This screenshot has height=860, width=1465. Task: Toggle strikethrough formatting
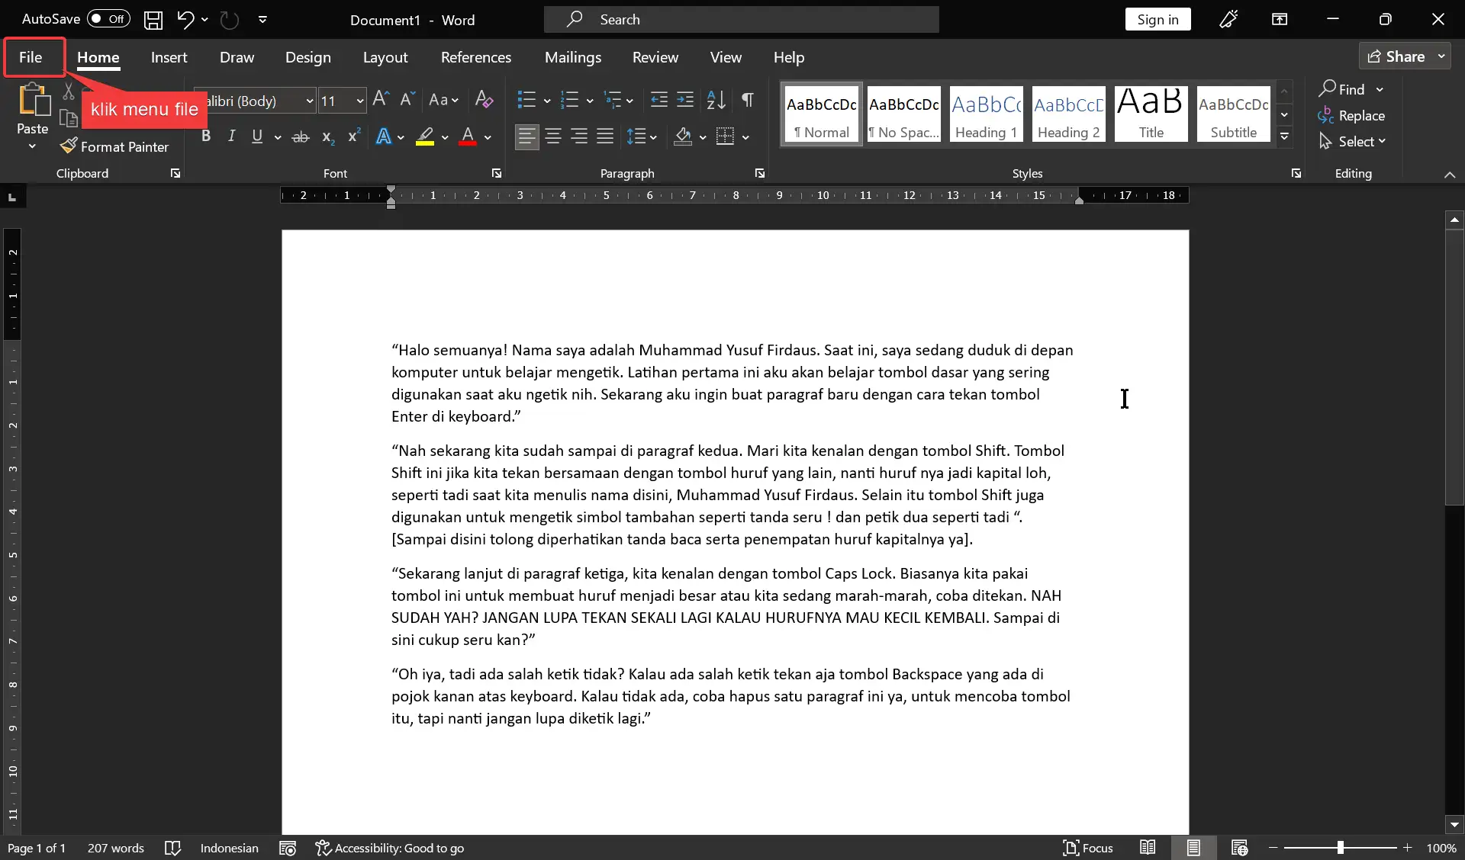tap(300, 136)
